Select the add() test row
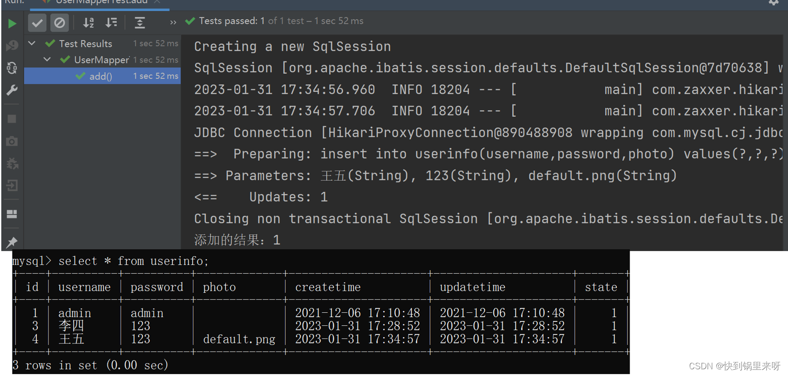Viewport: 788px width, 375px height. coord(102,76)
